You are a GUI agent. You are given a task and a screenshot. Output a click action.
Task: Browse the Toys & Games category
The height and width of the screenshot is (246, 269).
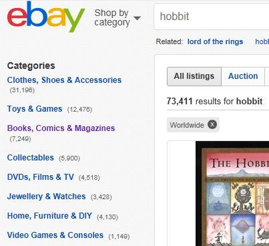tap(35, 109)
